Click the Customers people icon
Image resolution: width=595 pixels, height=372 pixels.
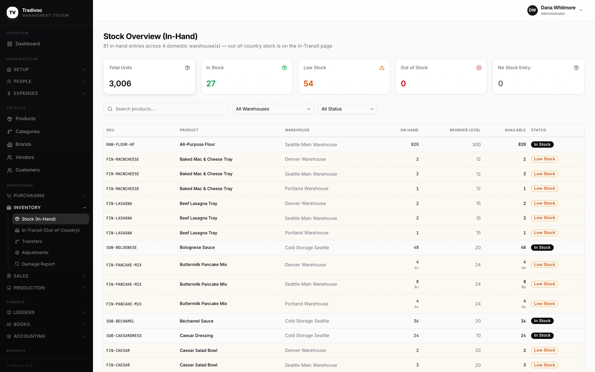coord(10,170)
